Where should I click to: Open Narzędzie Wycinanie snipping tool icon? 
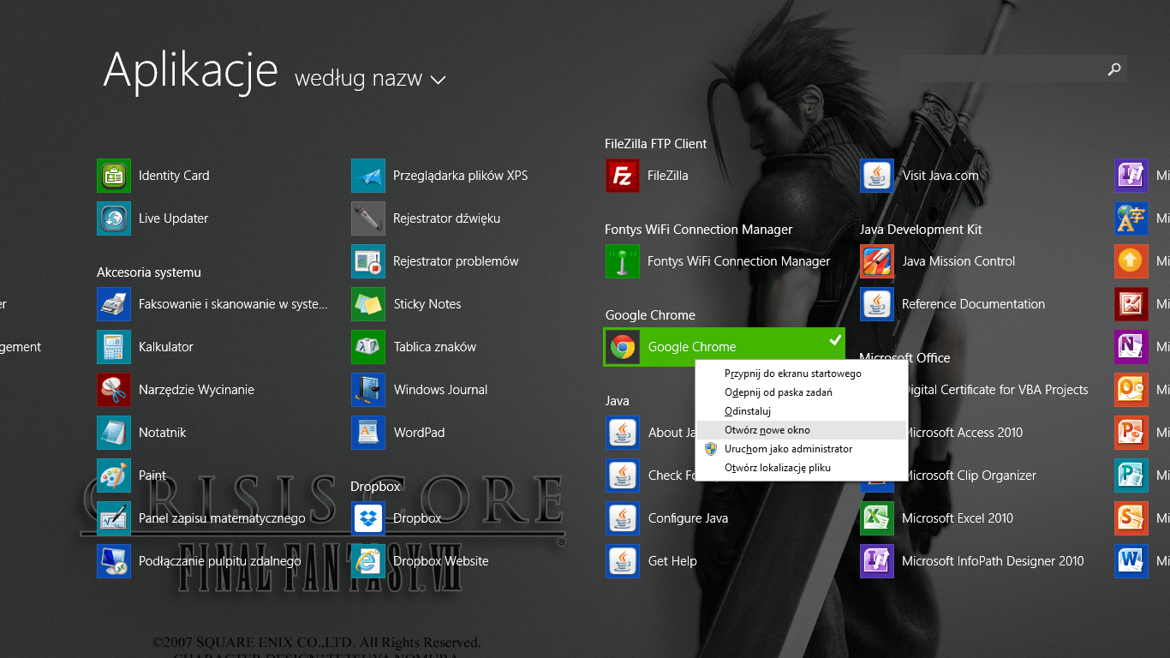tap(114, 390)
